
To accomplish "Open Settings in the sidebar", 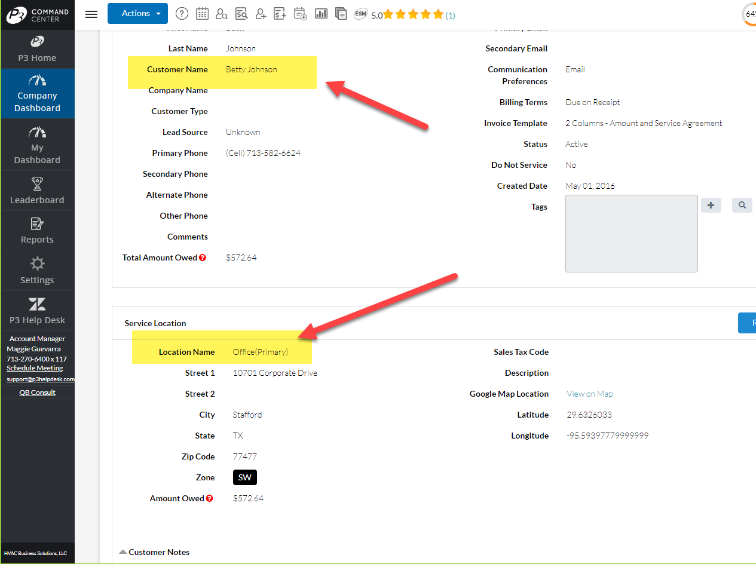I will (x=37, y=271).
